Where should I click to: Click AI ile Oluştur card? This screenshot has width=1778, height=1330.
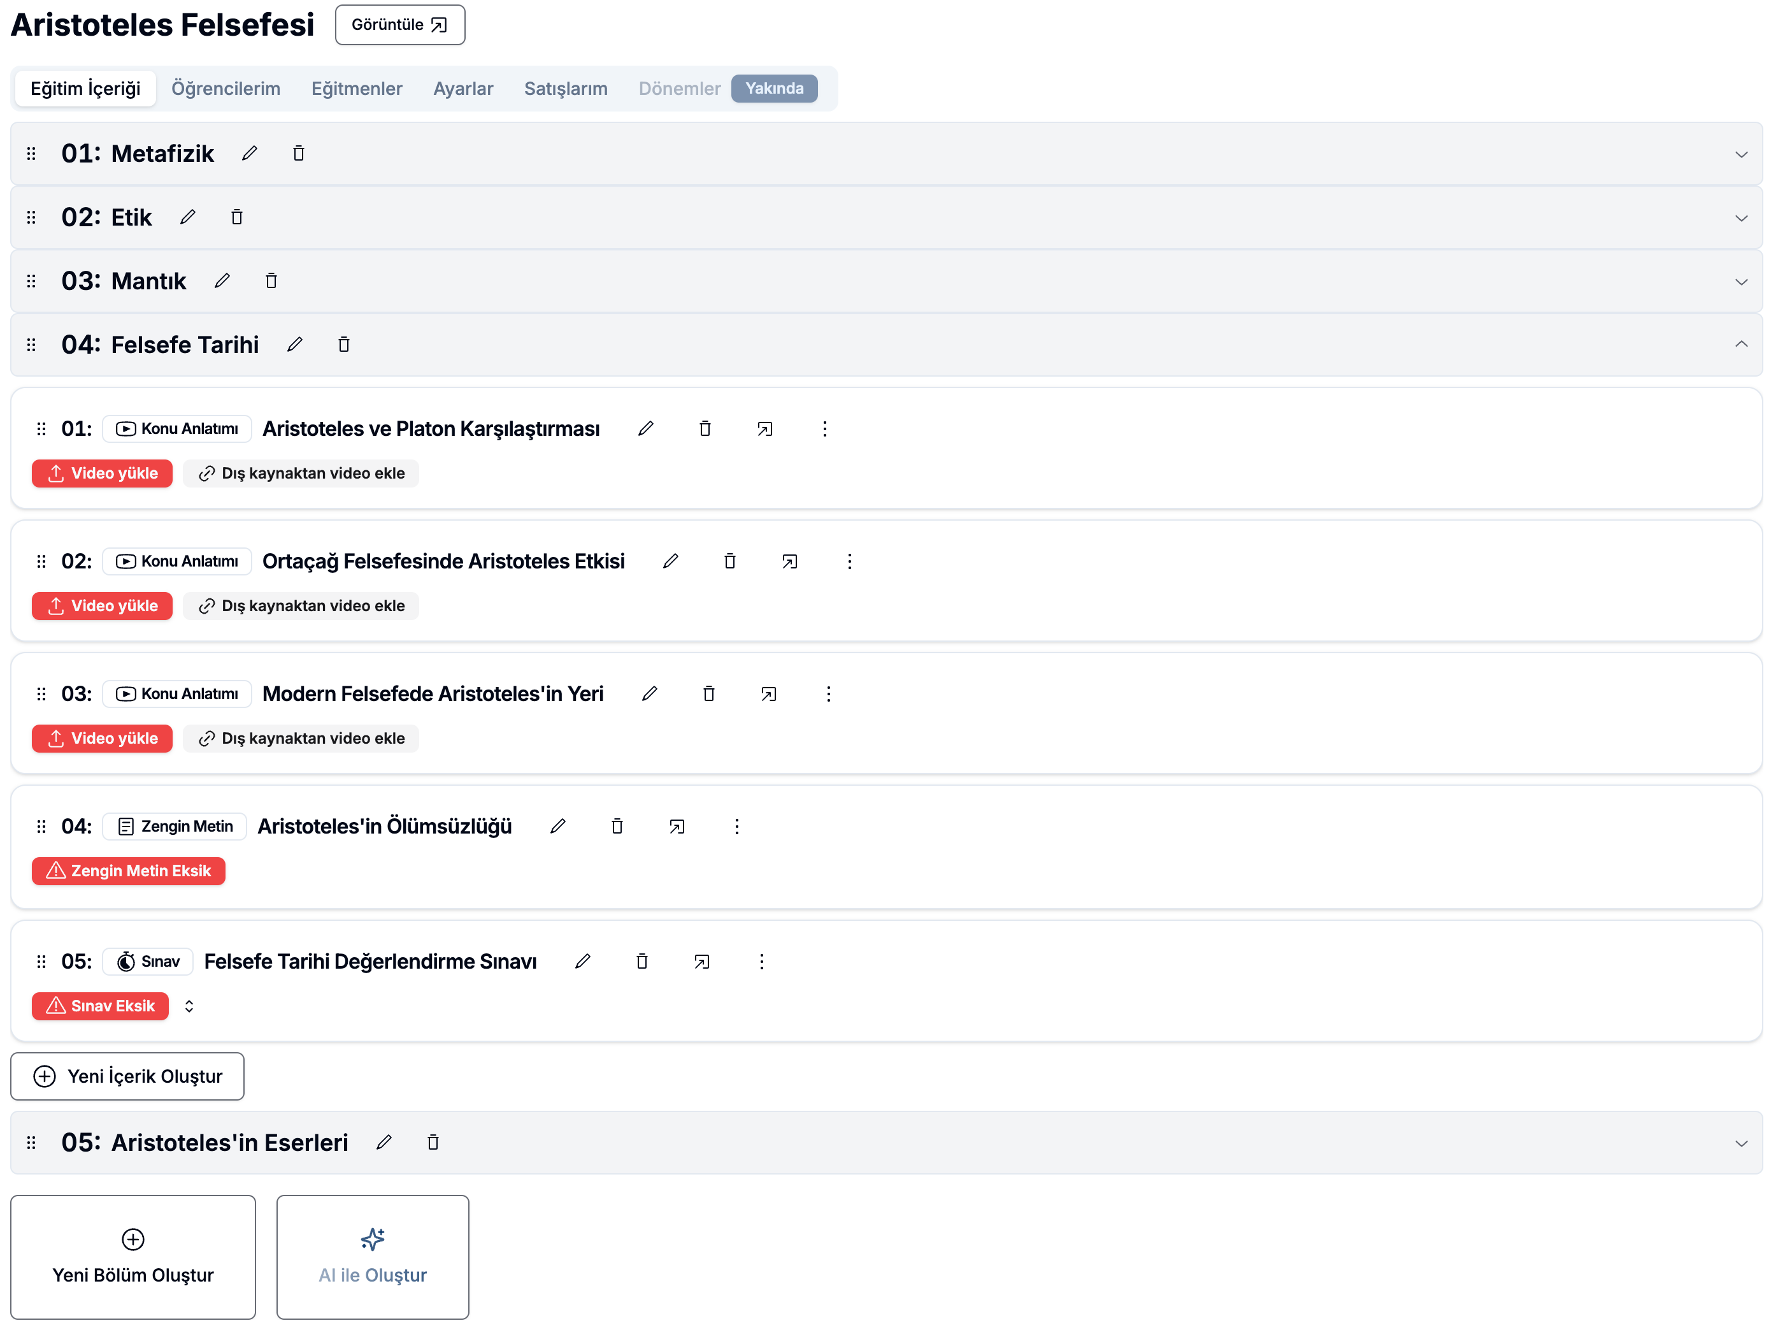click(372, 1257)
